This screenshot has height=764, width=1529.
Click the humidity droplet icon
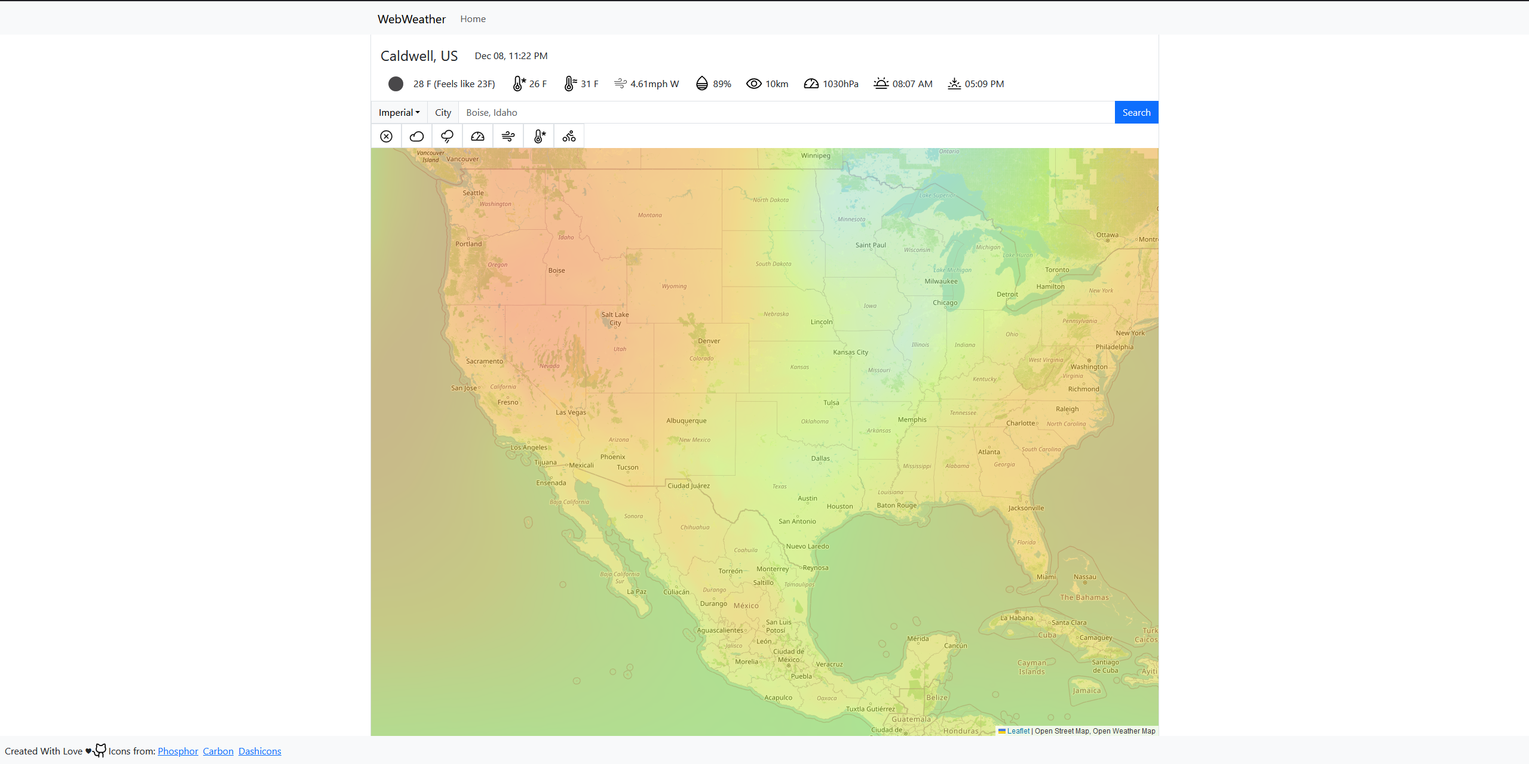702,84
